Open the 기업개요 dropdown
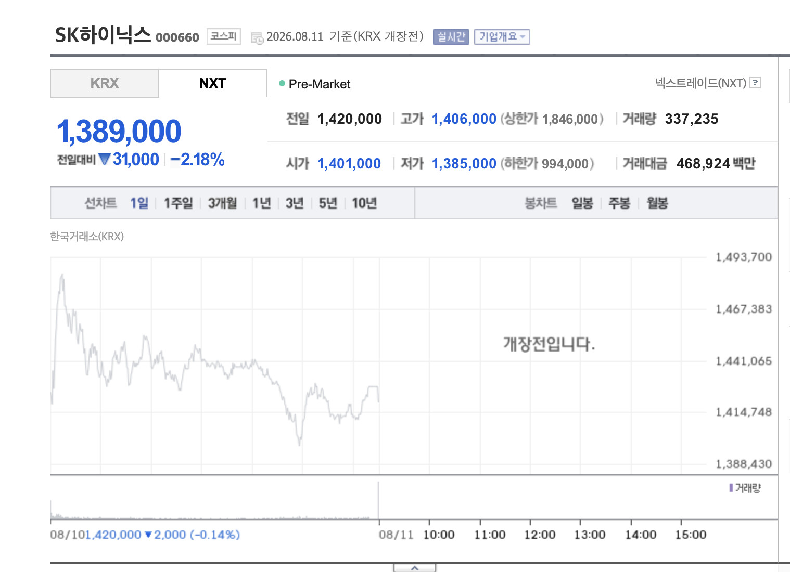790x572 pixels. click(502, 37)
